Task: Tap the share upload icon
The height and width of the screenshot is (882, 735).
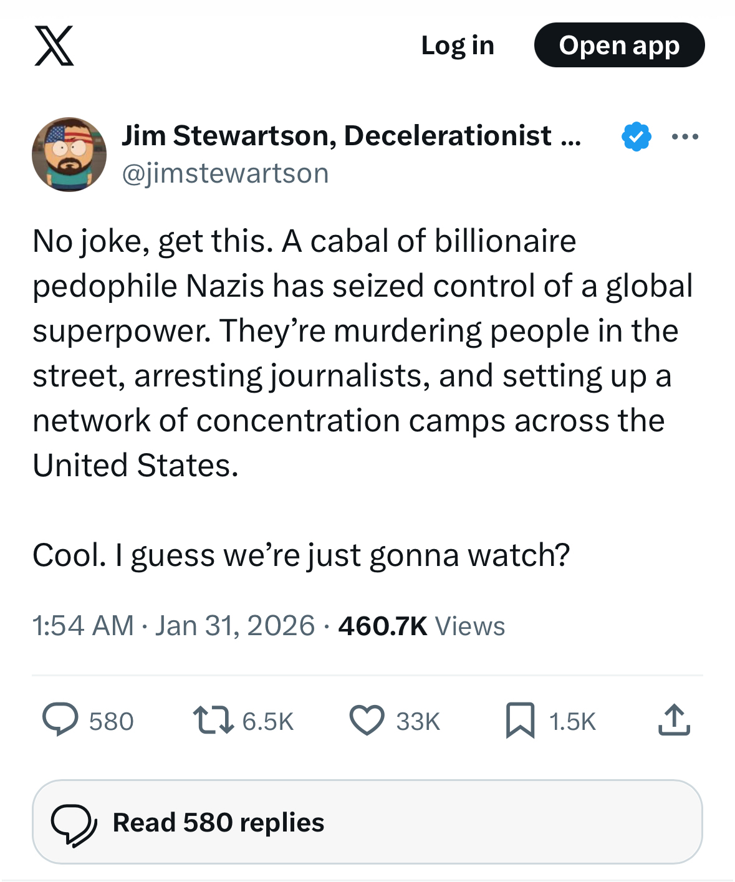Action: click(674, 721)
